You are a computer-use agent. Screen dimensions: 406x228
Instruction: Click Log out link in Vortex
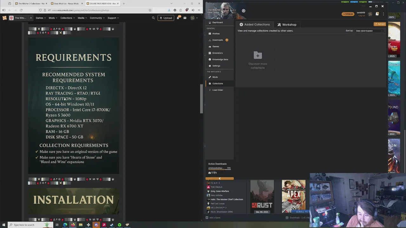tap(362, 15)
